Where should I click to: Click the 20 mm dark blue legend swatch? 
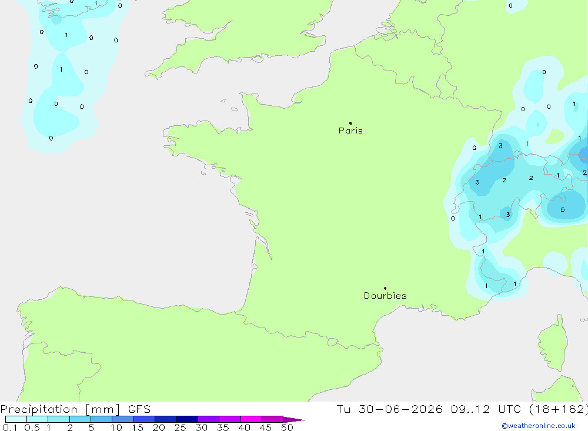pos(165,419)
